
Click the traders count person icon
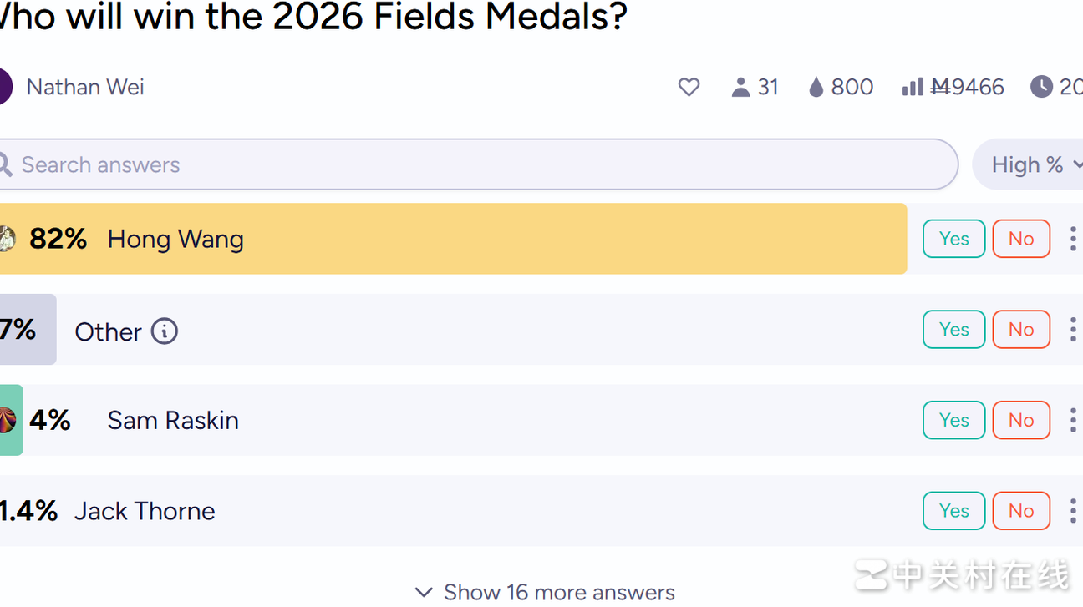click(740, 87)
